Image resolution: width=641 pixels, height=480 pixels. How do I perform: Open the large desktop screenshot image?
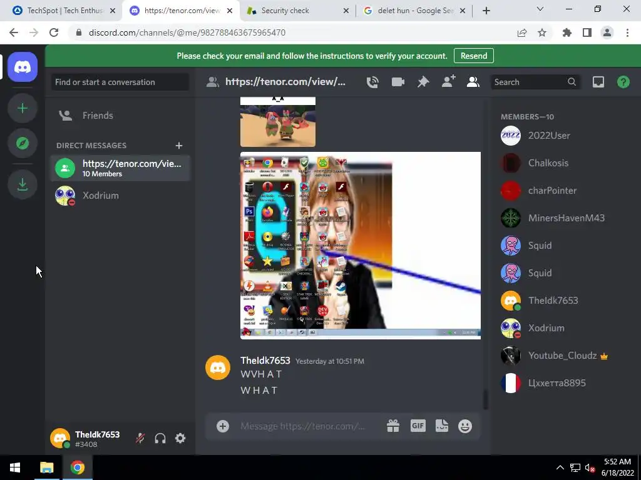(361, 246)
